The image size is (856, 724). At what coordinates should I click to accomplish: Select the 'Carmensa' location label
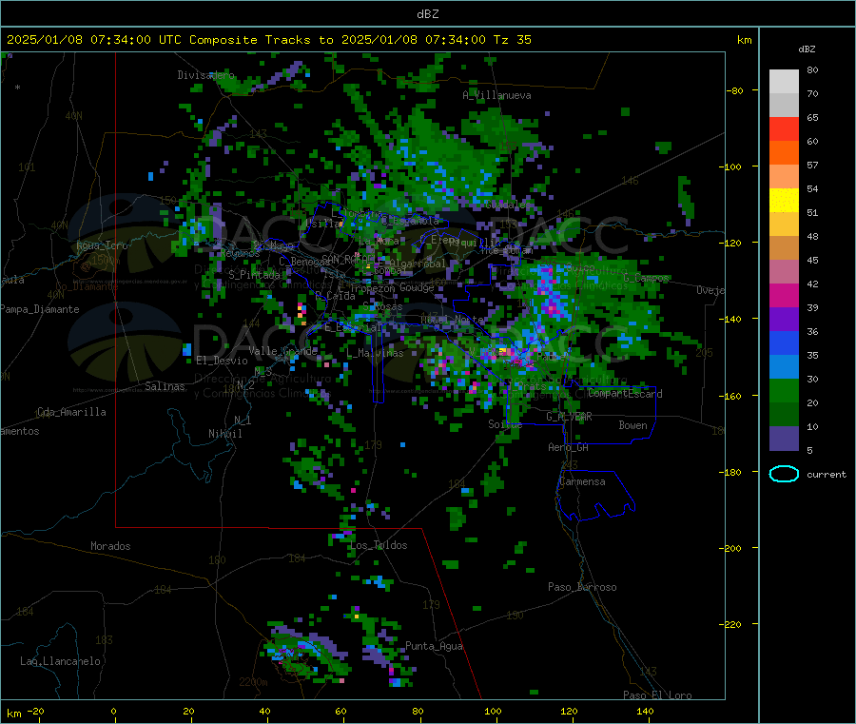582,482
